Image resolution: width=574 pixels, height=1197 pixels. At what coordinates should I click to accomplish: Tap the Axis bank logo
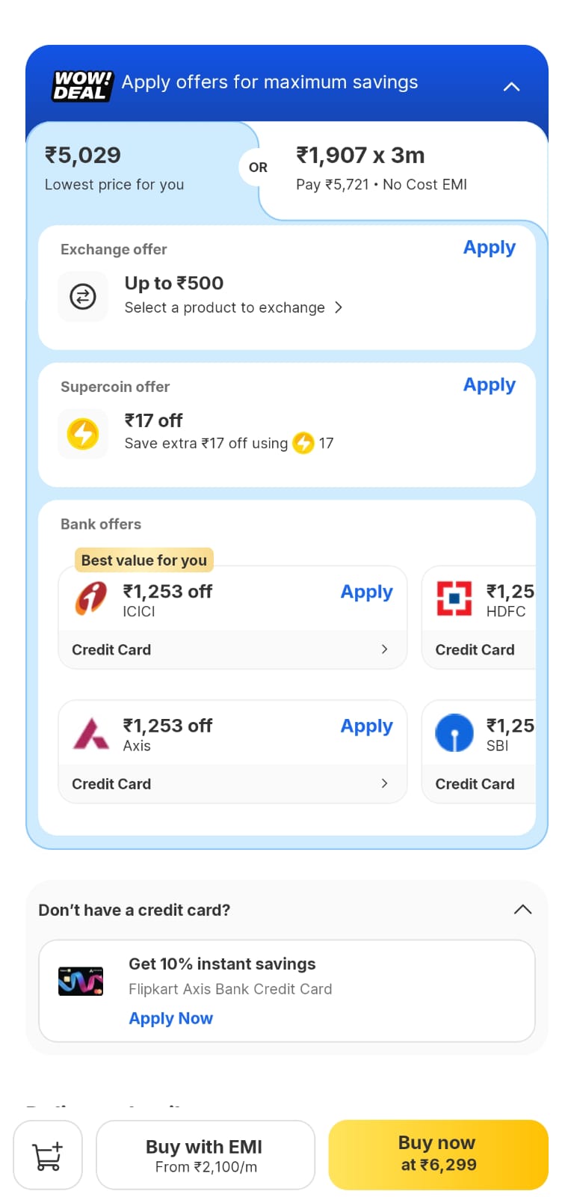tap(91, 734)
